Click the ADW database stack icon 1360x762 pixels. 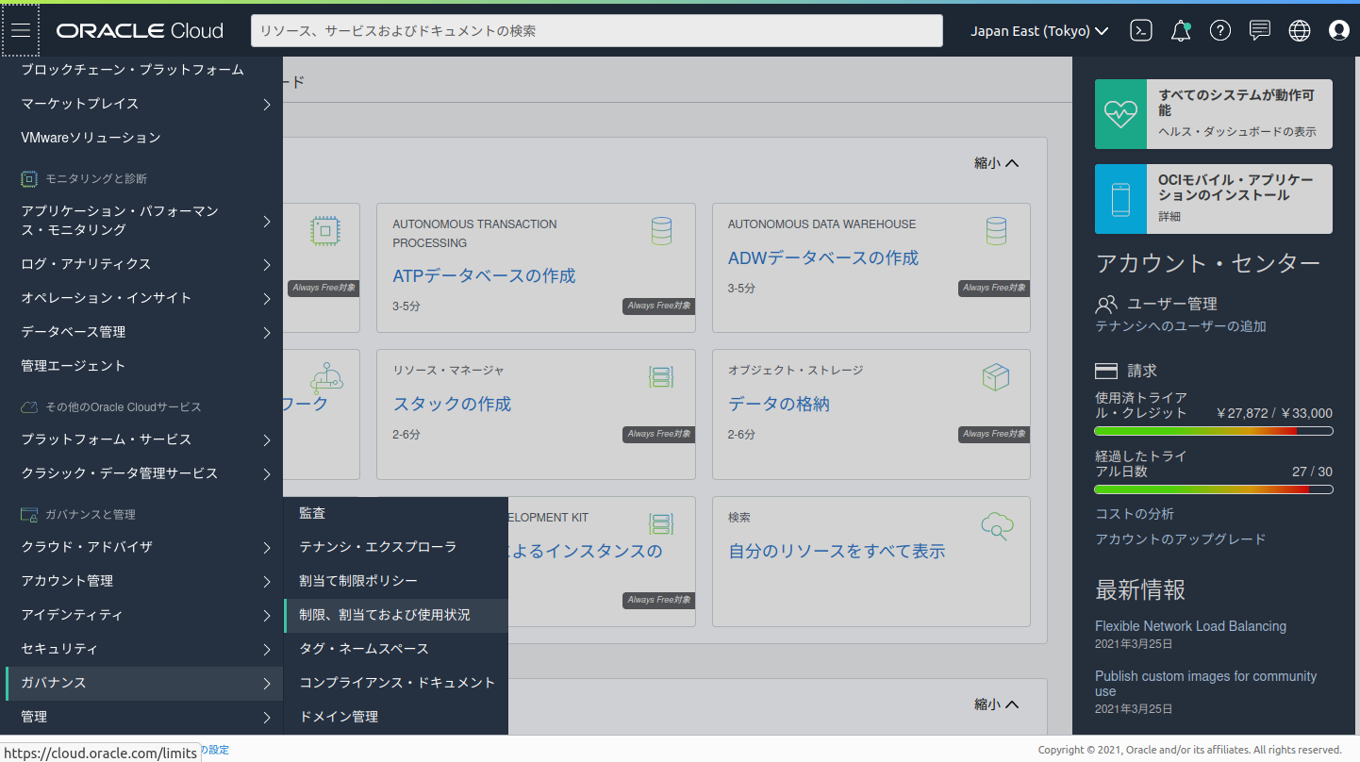[996, 231]
